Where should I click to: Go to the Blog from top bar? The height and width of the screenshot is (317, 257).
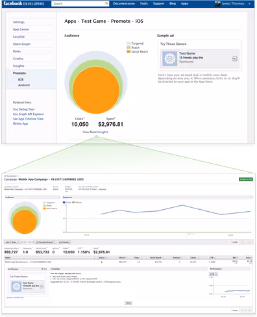173,3
